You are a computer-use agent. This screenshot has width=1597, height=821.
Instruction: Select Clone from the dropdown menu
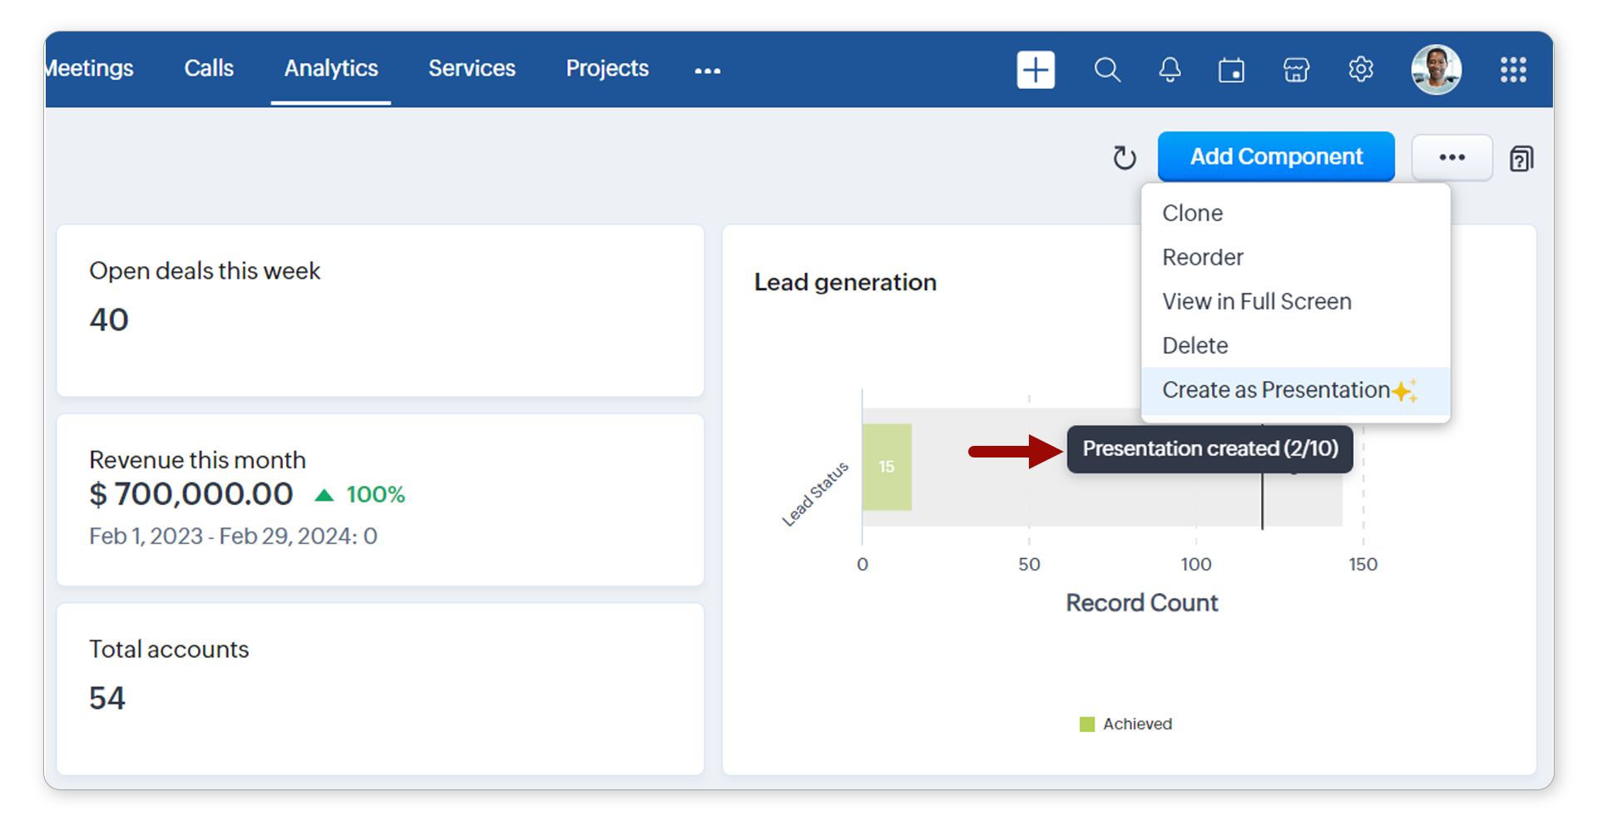coord(1192,213)
